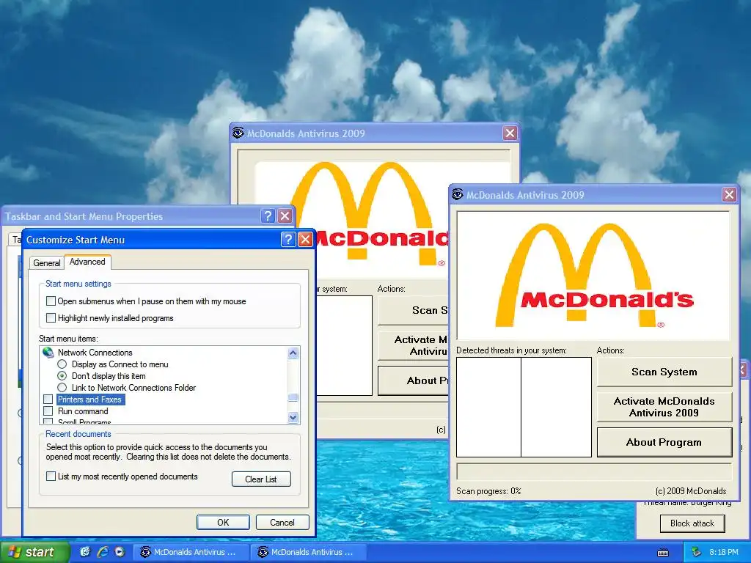
Task: Click the Network Connections item label
Action: pos(95,353)
